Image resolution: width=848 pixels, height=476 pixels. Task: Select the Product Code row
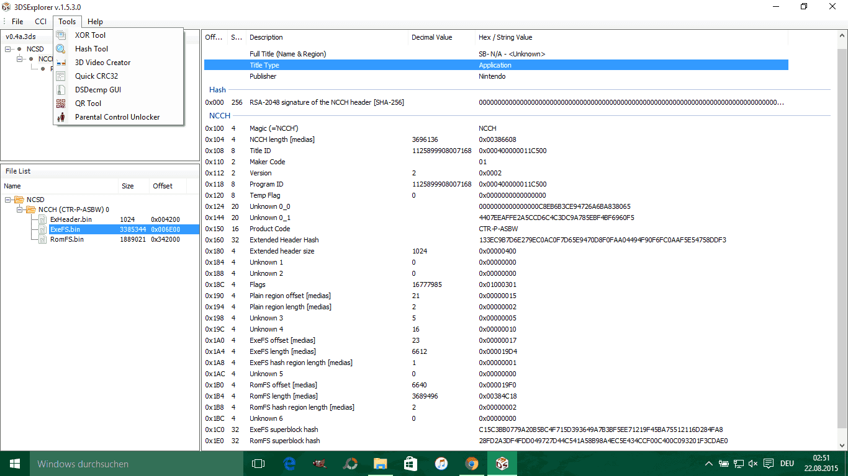point(496,229)
